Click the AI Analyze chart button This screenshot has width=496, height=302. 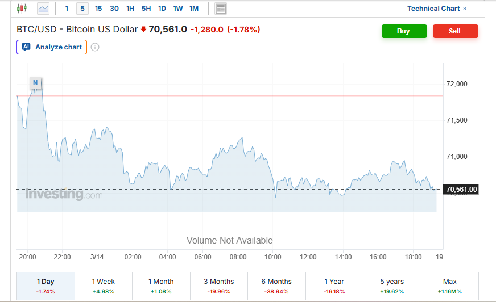pos(52,47)
